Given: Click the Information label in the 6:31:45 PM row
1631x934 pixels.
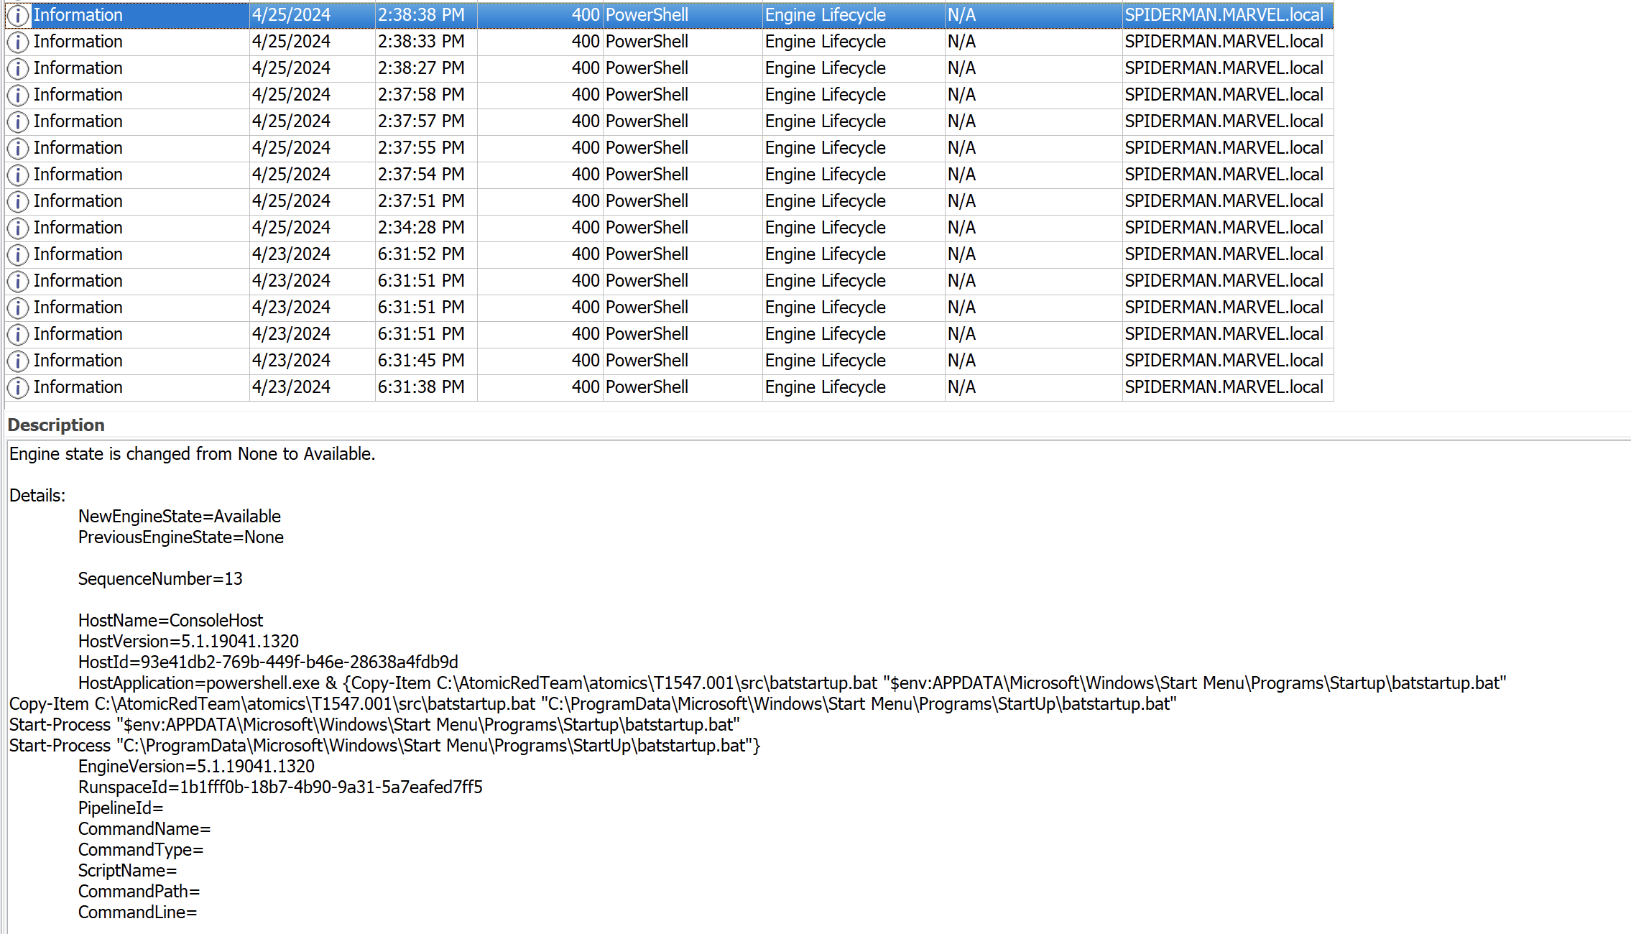Looking at the screenshot, I should tap(78, 361).
